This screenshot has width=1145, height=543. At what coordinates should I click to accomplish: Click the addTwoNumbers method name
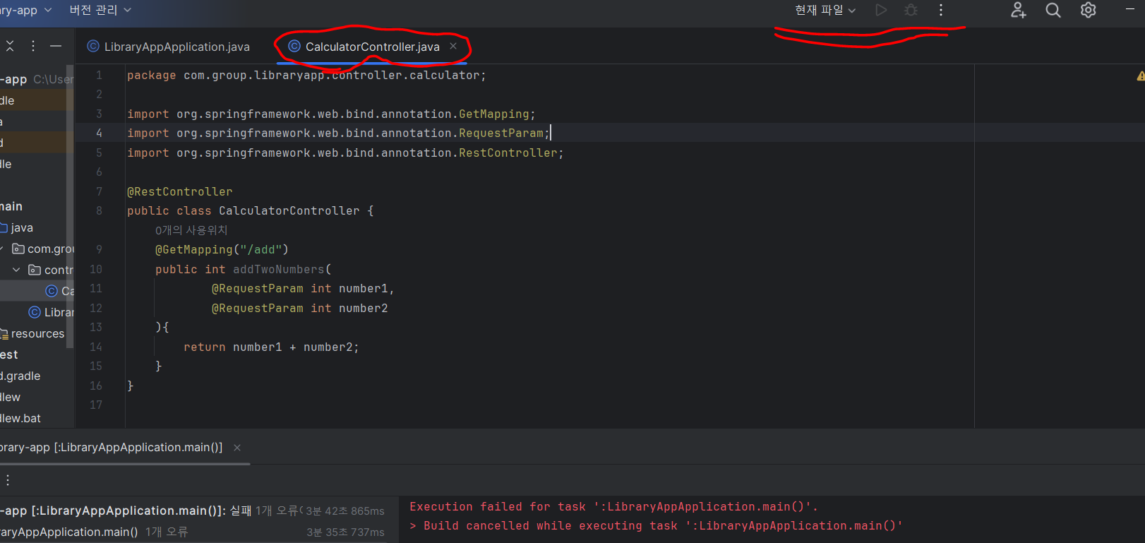pos(278,270)
